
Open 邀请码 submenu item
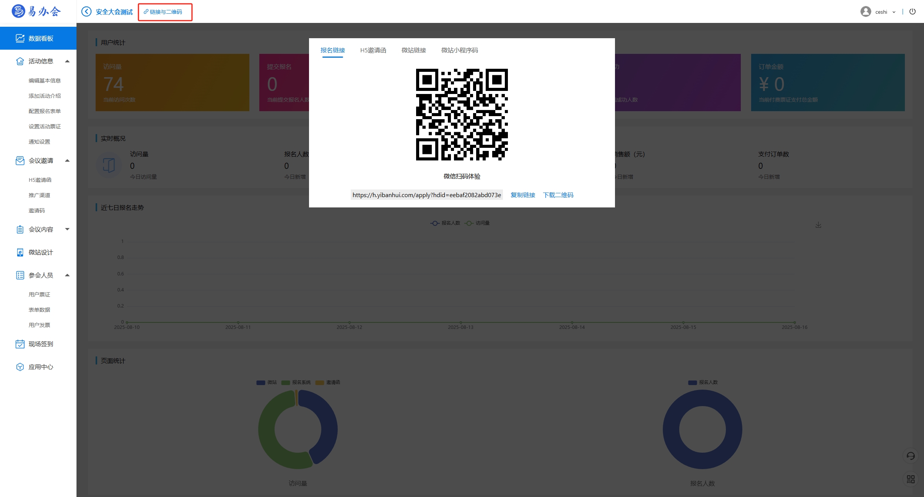coord(37,210)
